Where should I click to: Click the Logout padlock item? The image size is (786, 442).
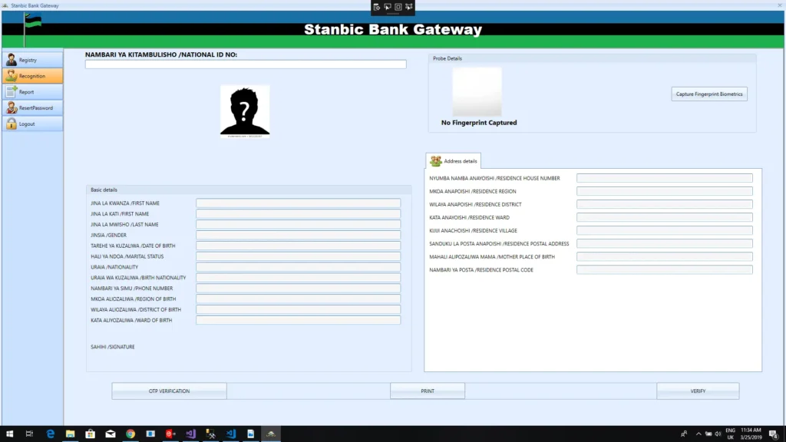pos(32,124)
